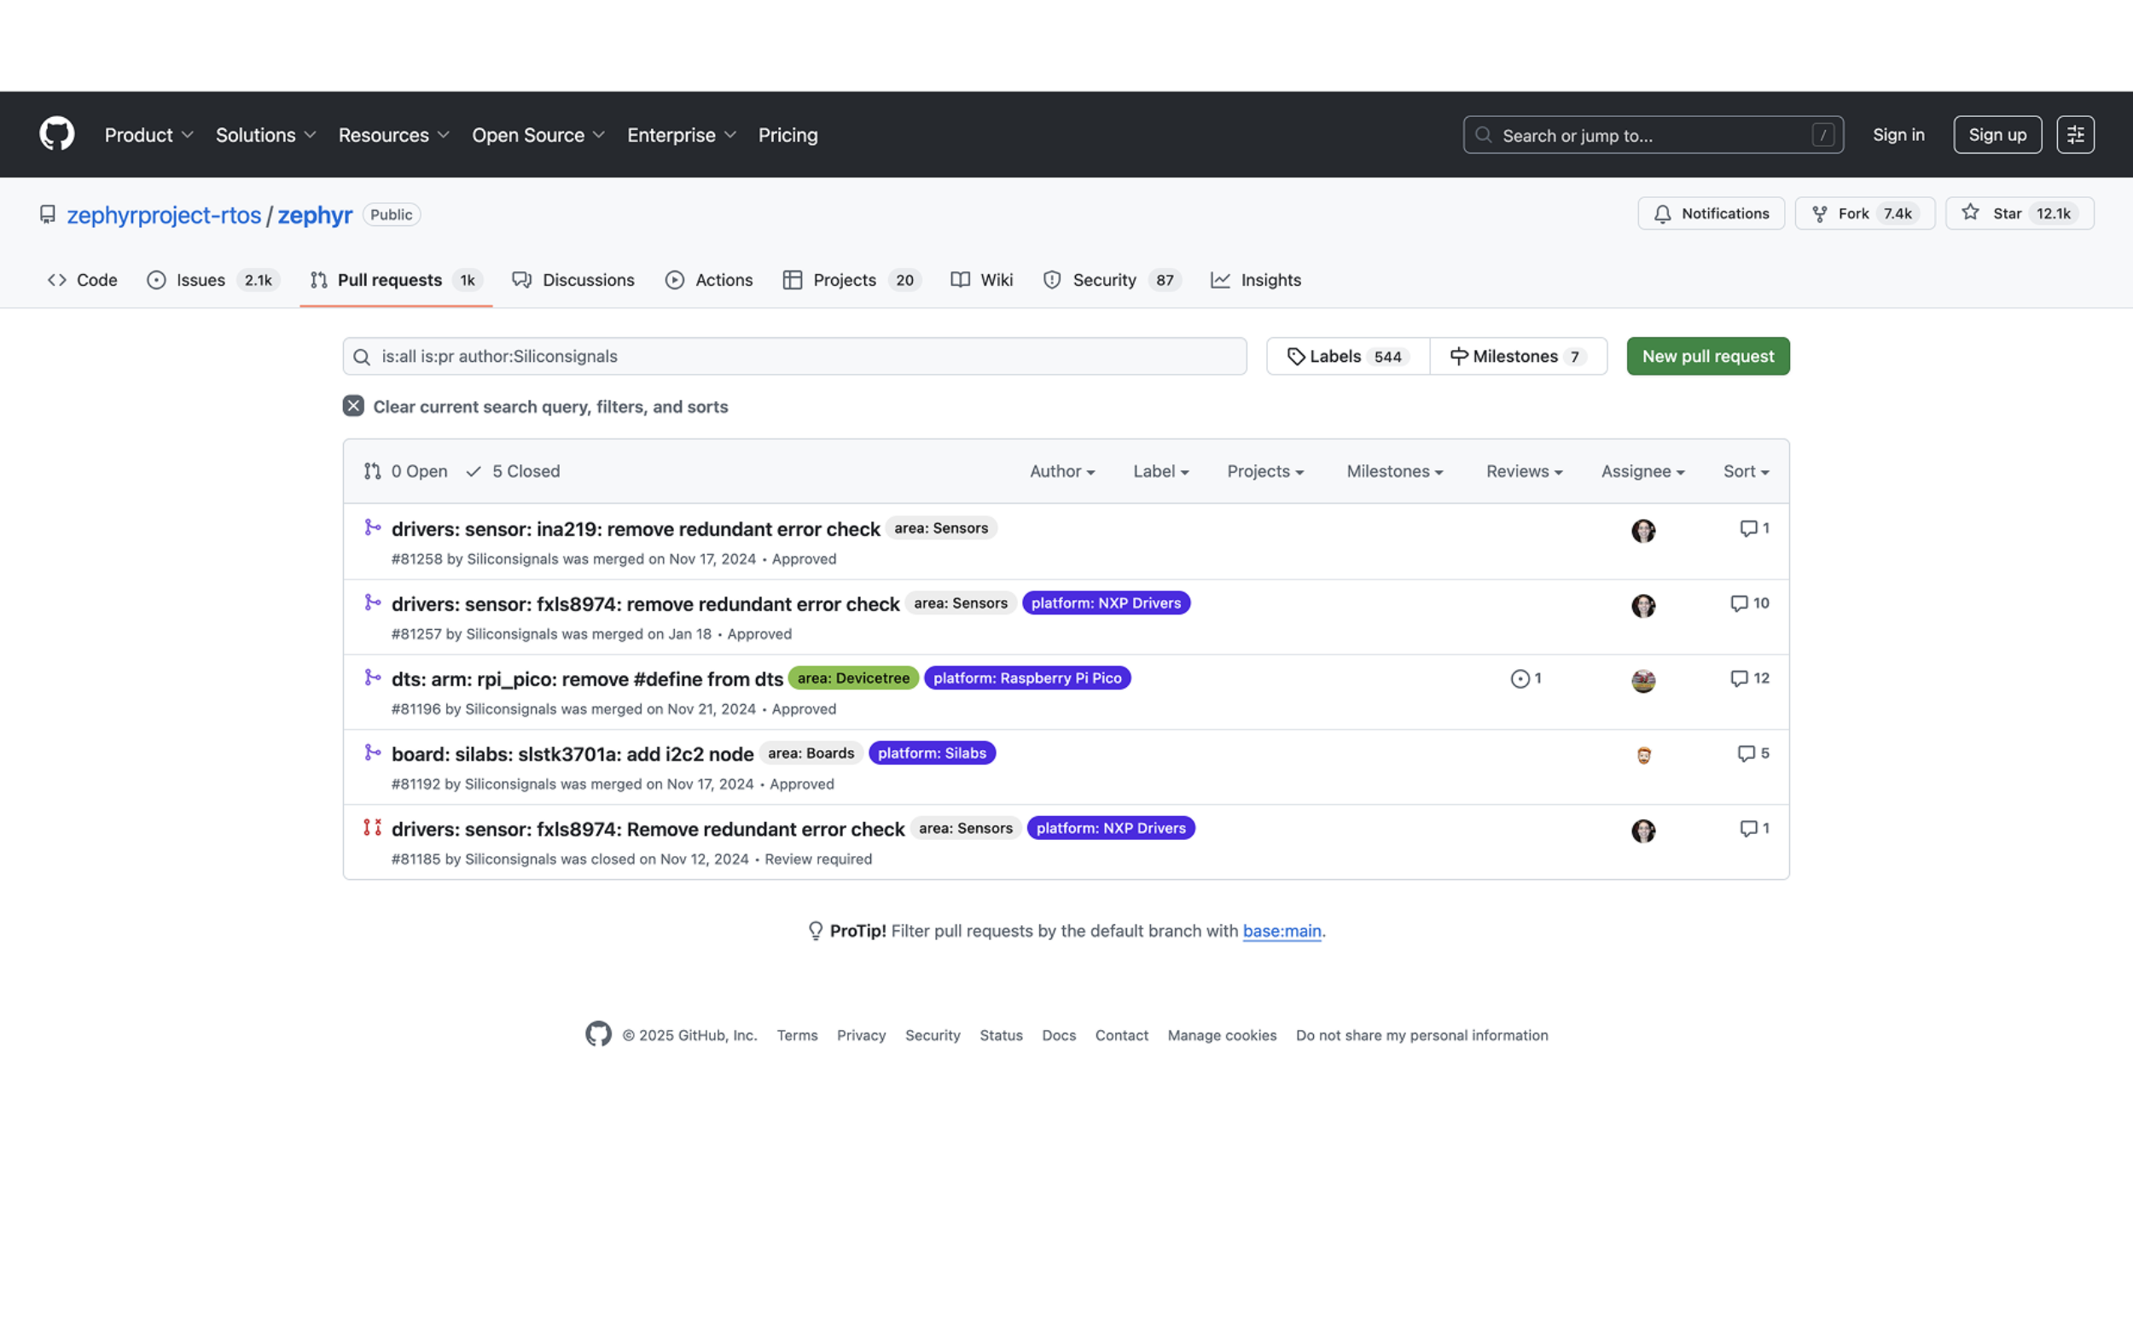Open the Author filter dropdown
The height and width of the screenshot is (1334, 2133).
click(1061, 471)
